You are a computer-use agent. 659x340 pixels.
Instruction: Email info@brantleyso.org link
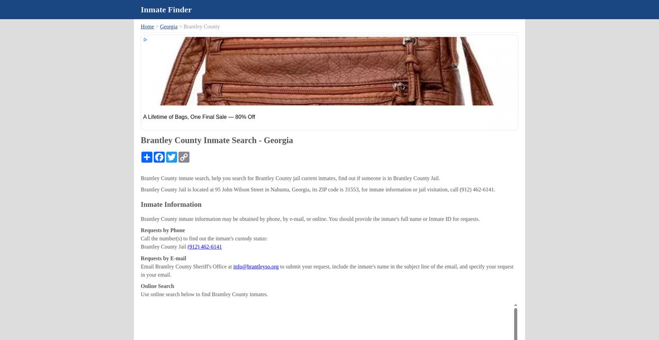(x=256, y=267)
